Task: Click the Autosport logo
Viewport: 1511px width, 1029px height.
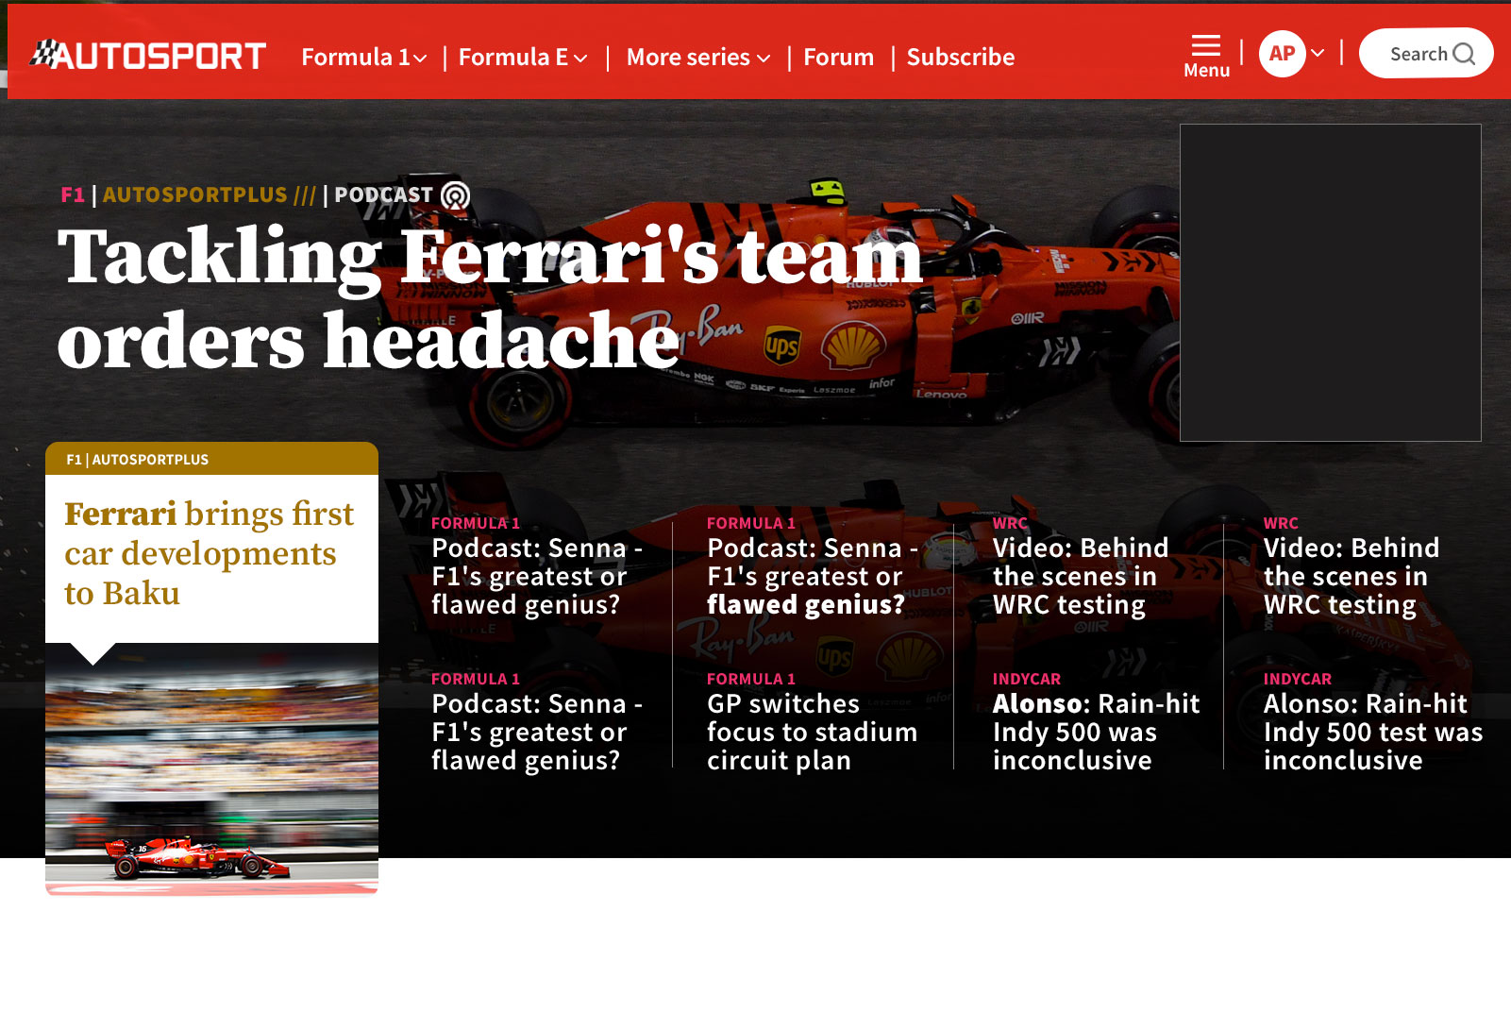Action: click(x=148, y=56)
